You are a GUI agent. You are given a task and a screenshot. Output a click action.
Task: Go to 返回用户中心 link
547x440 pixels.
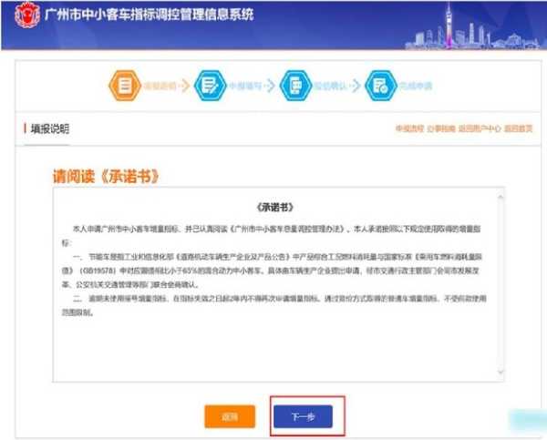pyautogui.click(x=482, y=128)
